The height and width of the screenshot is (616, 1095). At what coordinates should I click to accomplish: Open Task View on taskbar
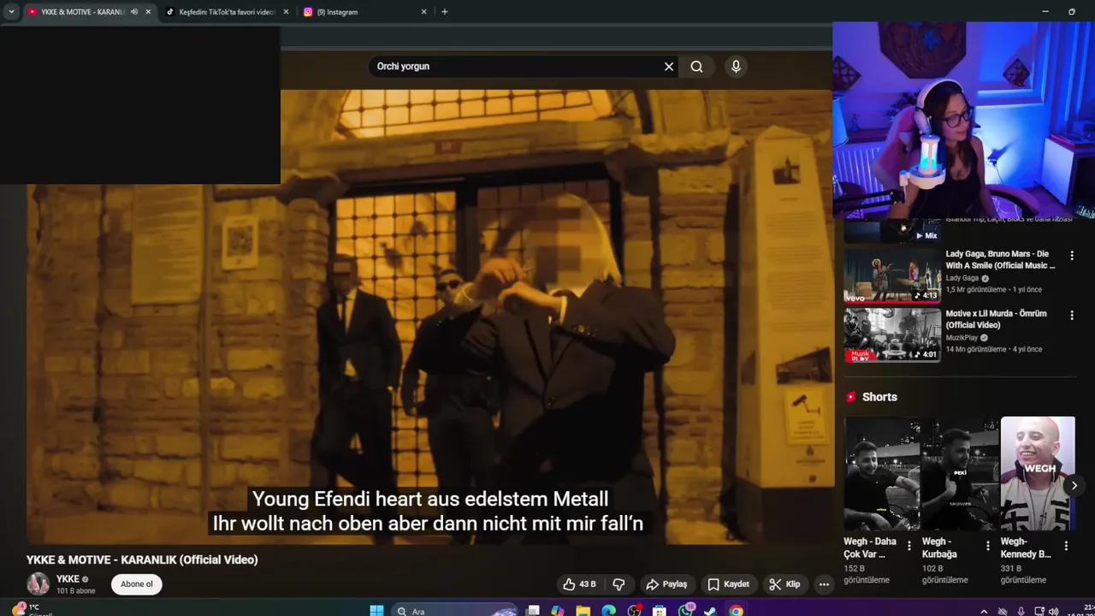533,611
